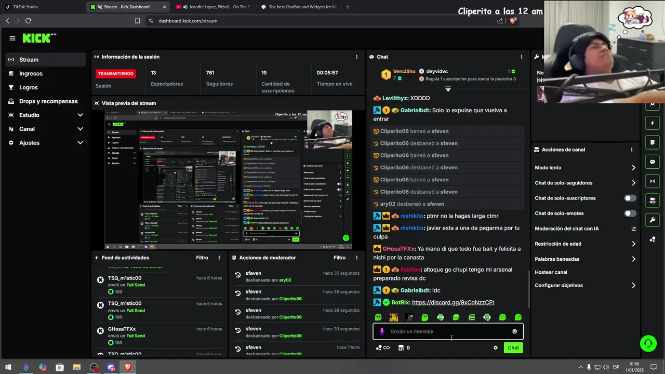Open Windows Start menu
Screen dimensions: 665x374
pos(8,367)
